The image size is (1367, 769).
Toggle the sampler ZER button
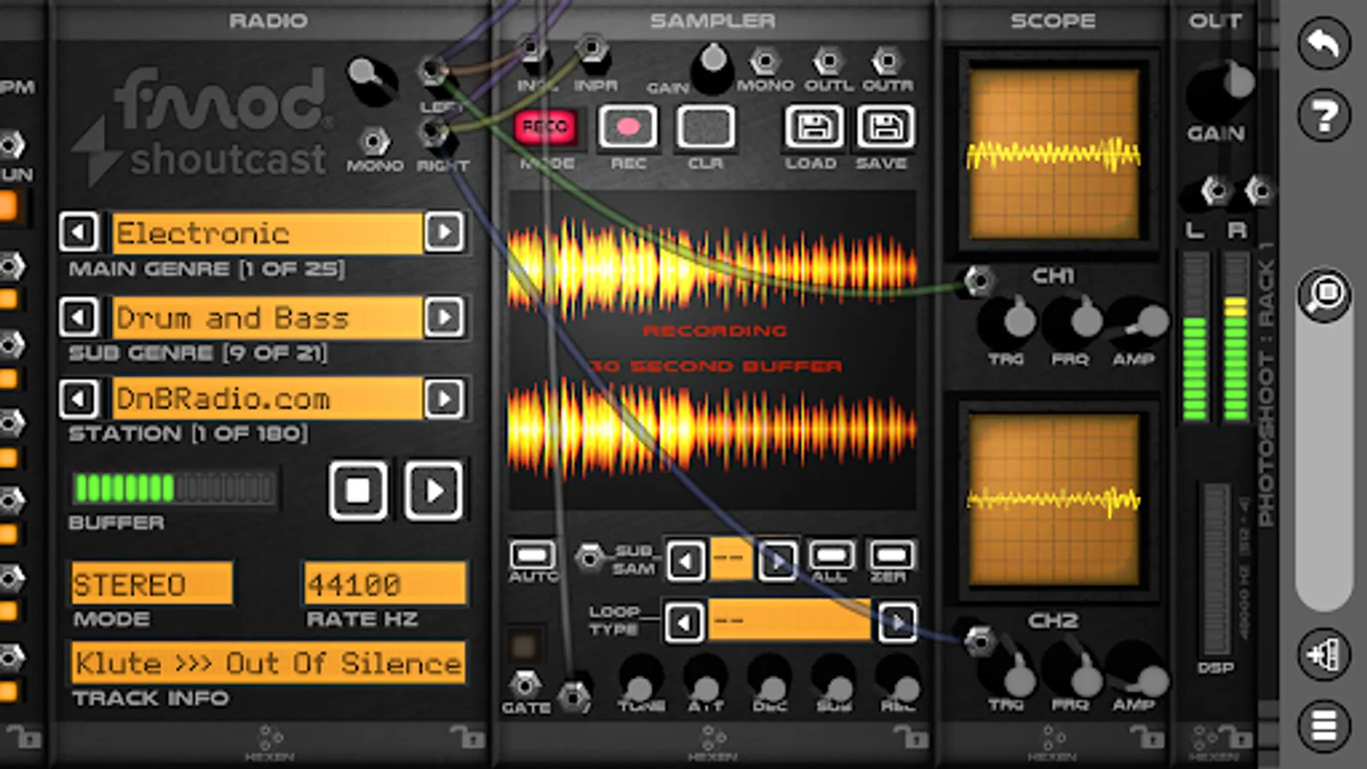(890, 555)
